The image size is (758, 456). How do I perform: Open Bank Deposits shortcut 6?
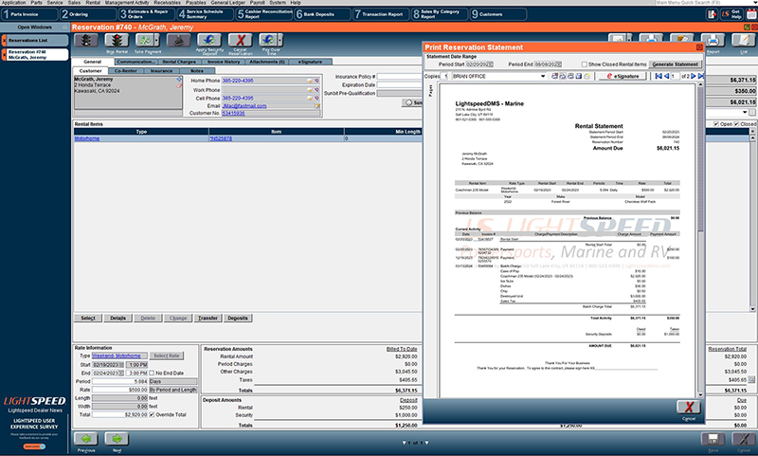coord(322,14)
